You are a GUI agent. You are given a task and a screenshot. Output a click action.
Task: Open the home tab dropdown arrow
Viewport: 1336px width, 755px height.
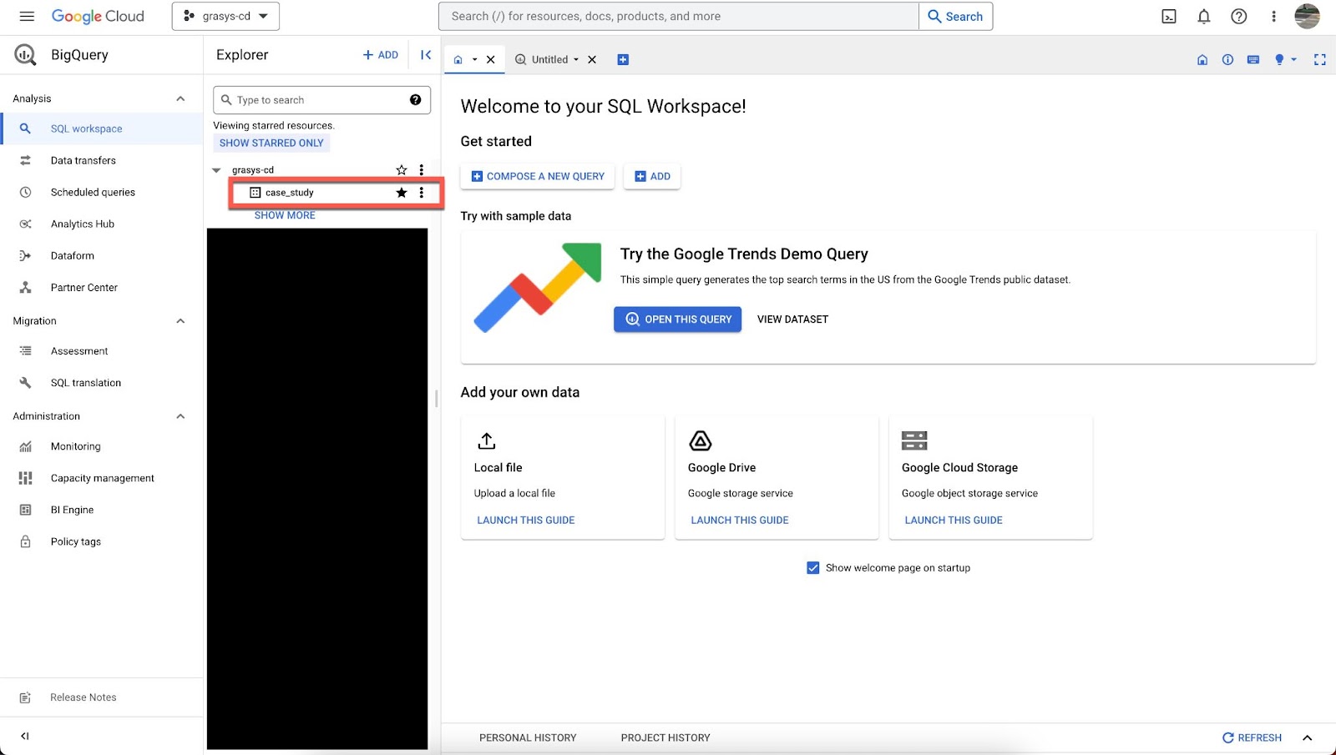[474, 60]
